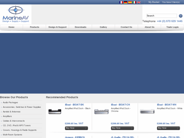
Task: Click the large blue banner area
Action: [92, 63]
